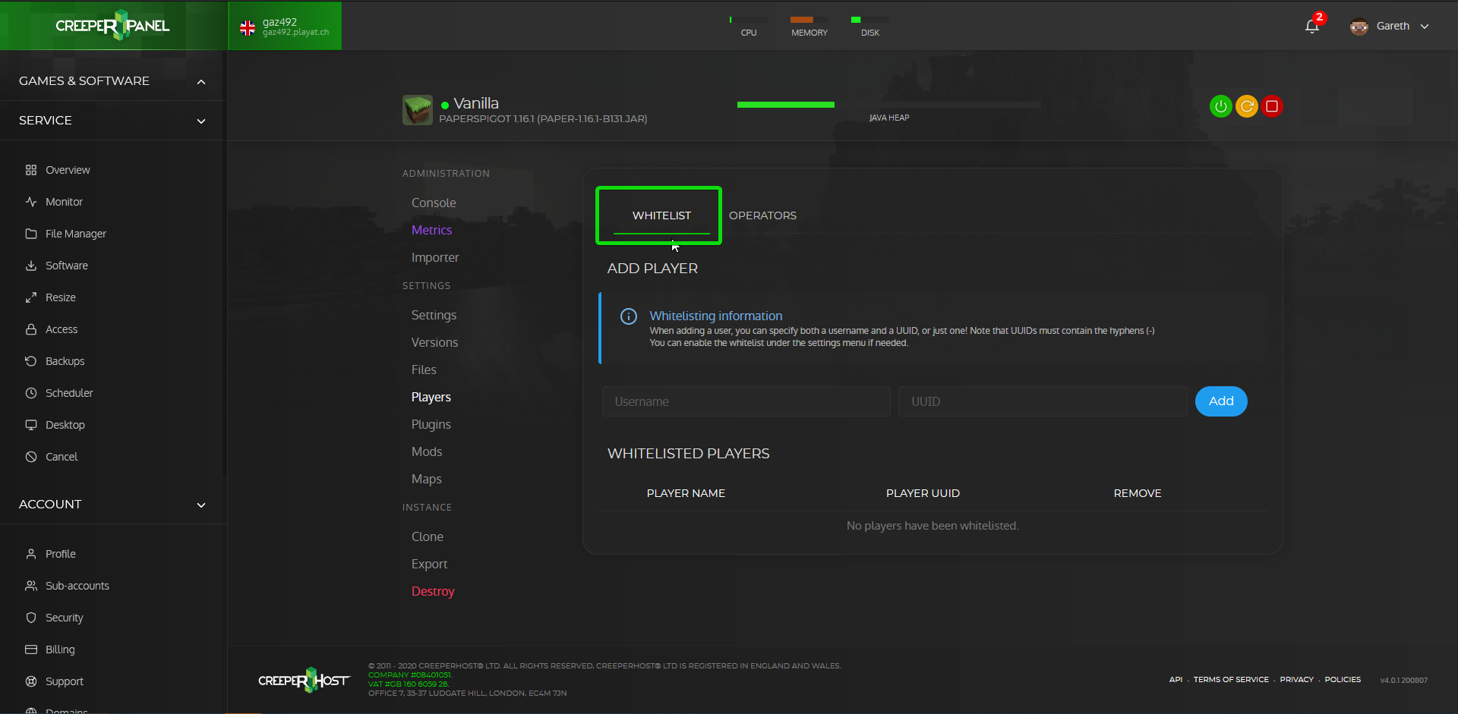
Task: Open the Export instance option
Action: [x=429, y=564]
